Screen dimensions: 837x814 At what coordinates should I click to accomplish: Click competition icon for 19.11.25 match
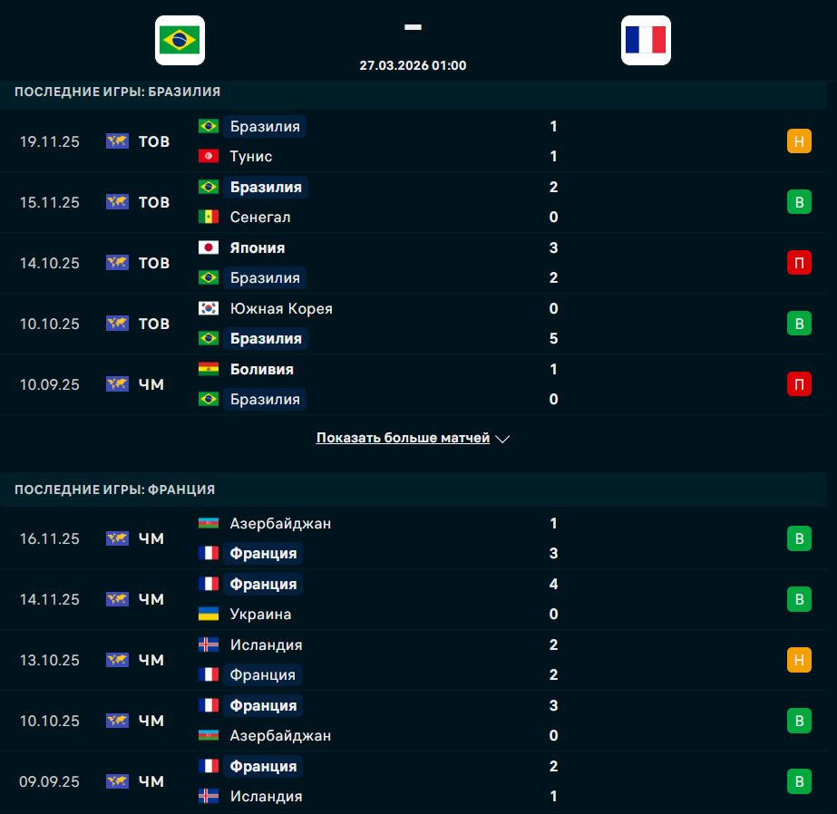[x=117, y=141]
